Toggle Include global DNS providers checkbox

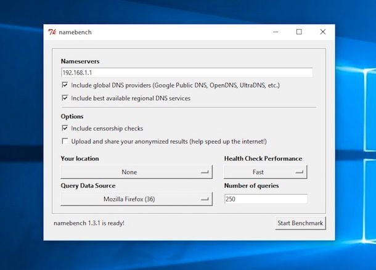pyautogui.click(x=65, y=85)
